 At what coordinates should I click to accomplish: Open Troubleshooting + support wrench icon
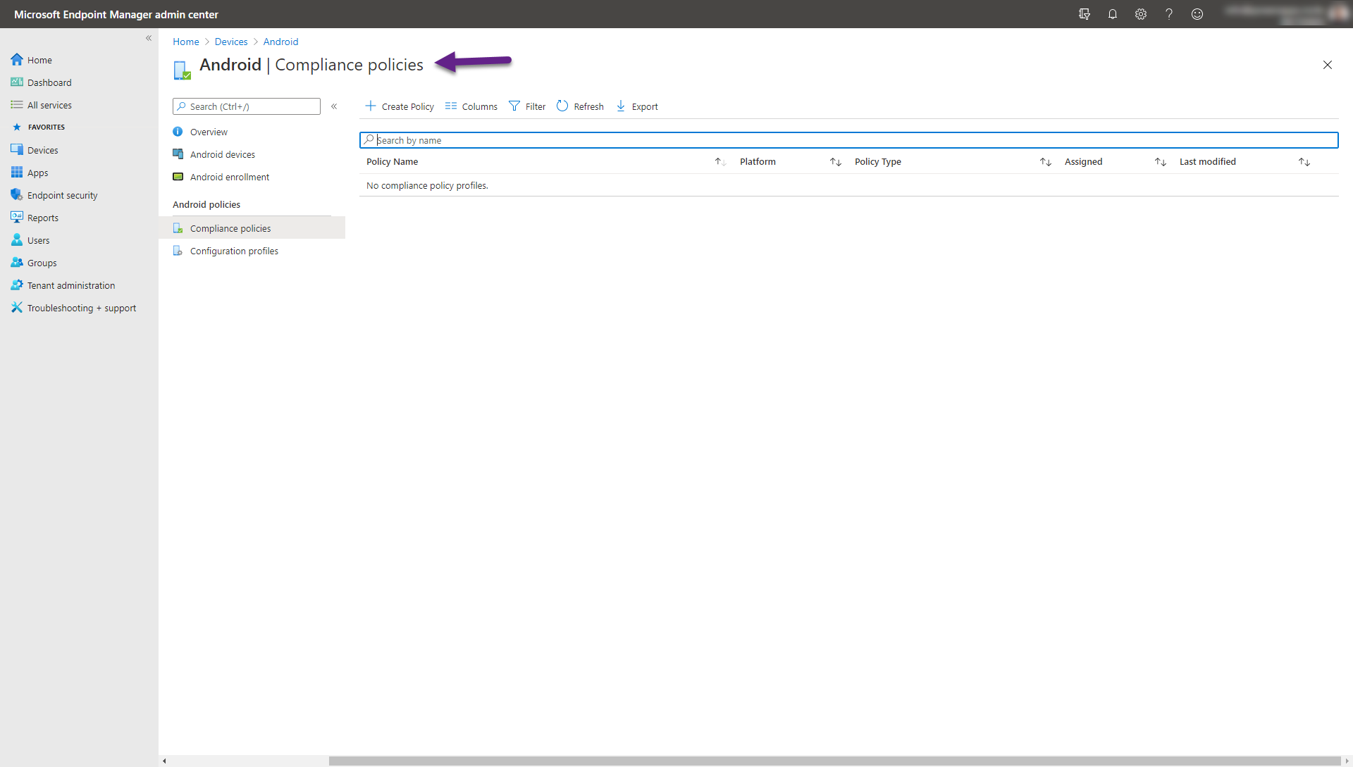[x=17, y=308]
